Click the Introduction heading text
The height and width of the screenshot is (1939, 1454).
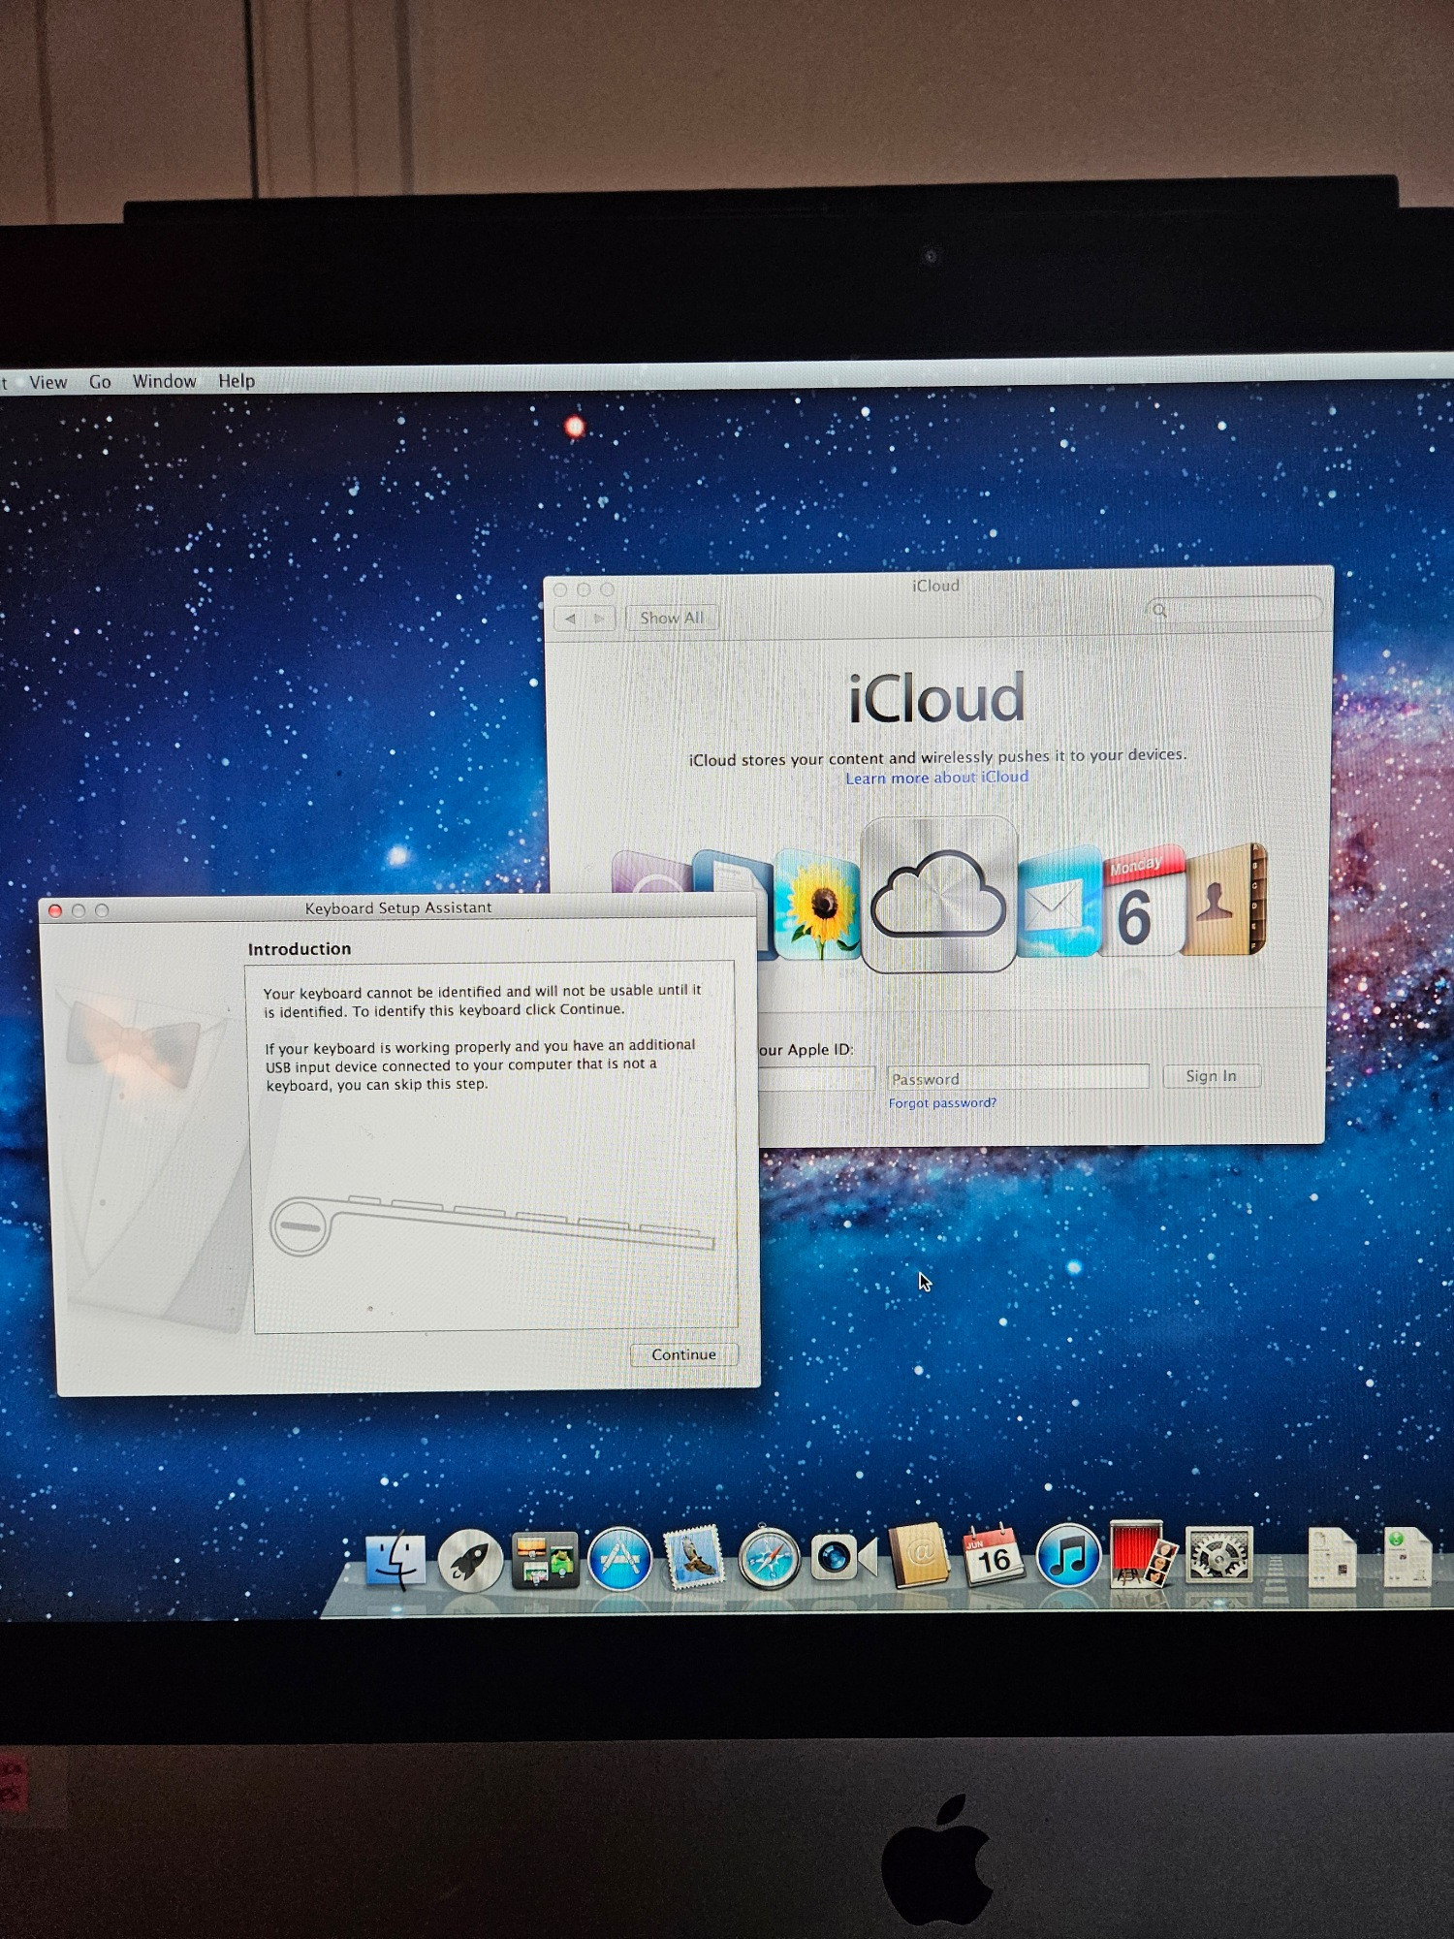pos(300,949)
